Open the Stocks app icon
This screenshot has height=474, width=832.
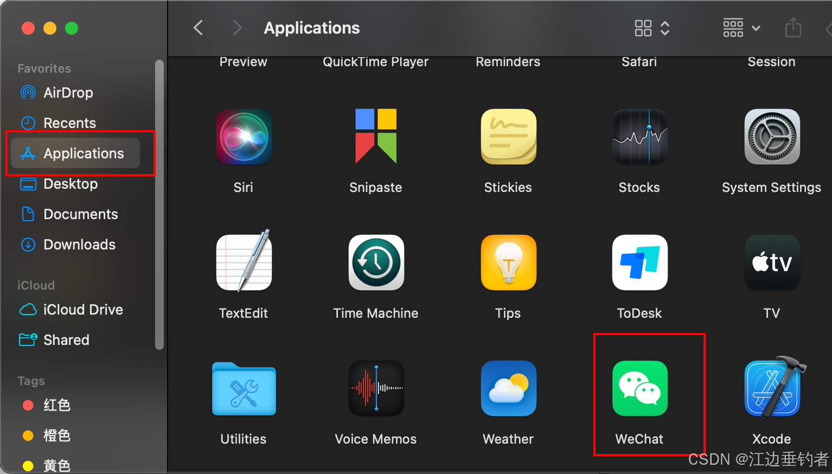(x=640, y=137)
